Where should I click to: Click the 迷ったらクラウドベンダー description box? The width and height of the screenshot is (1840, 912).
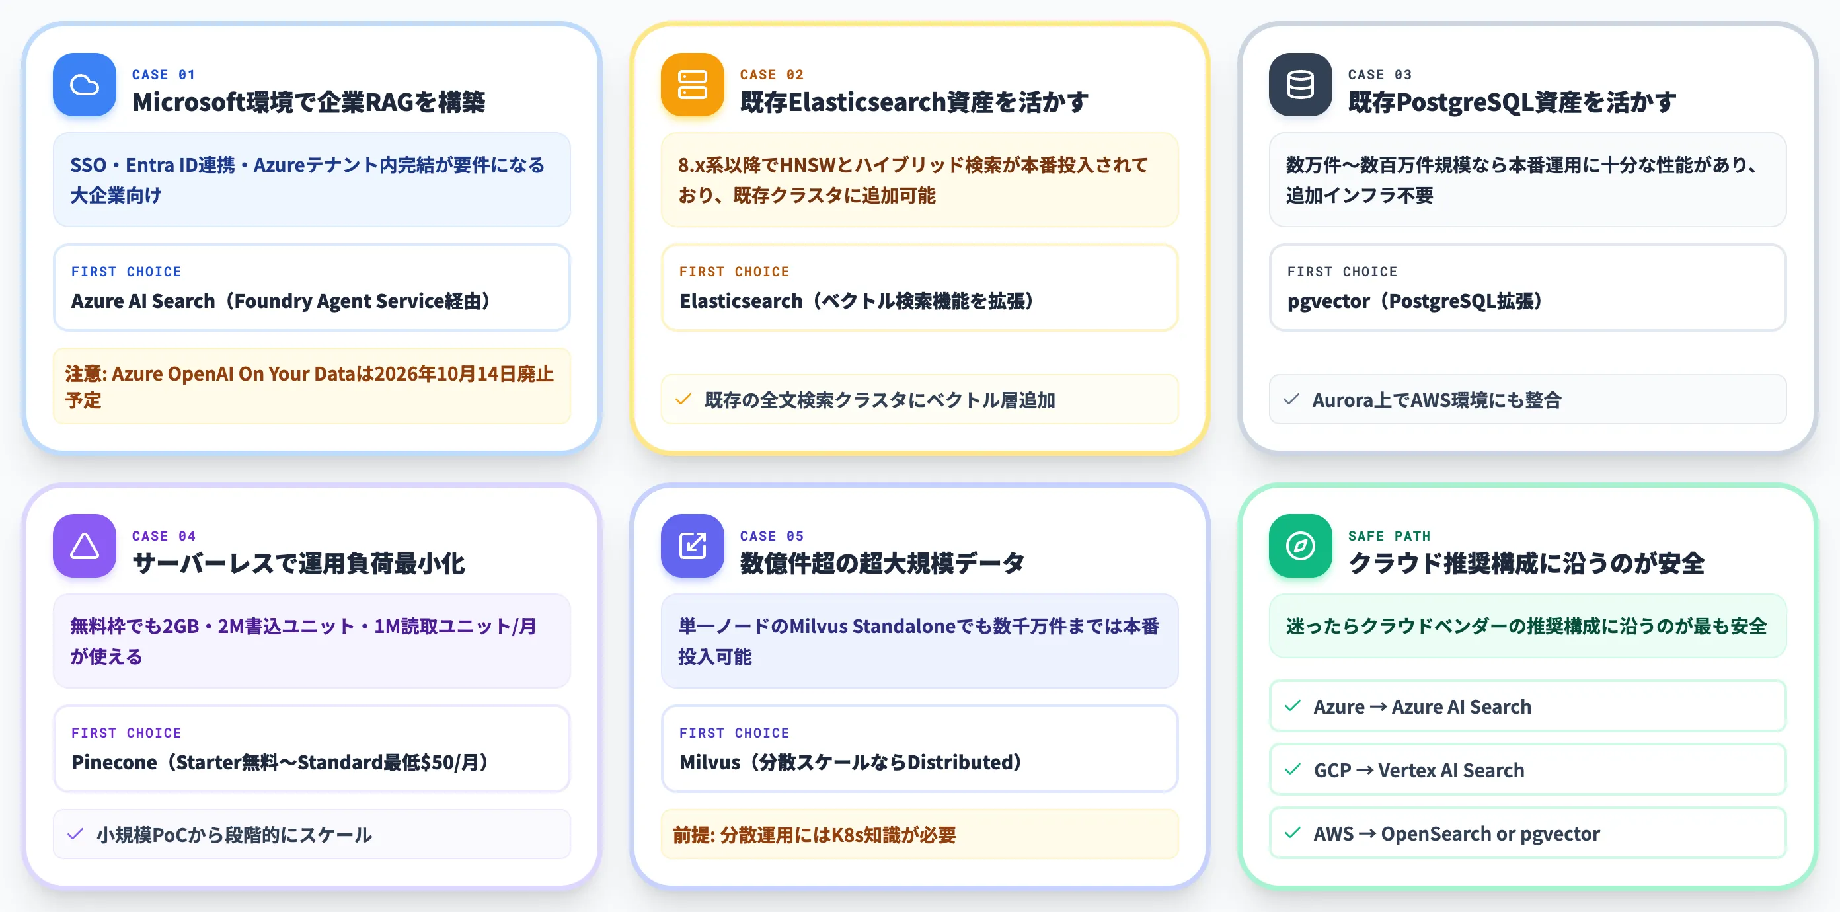tap(1527, 627)
